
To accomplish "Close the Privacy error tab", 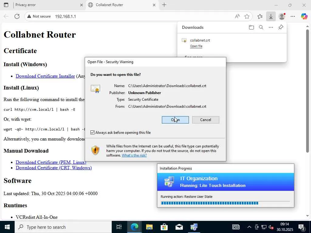I will [81, 5].
